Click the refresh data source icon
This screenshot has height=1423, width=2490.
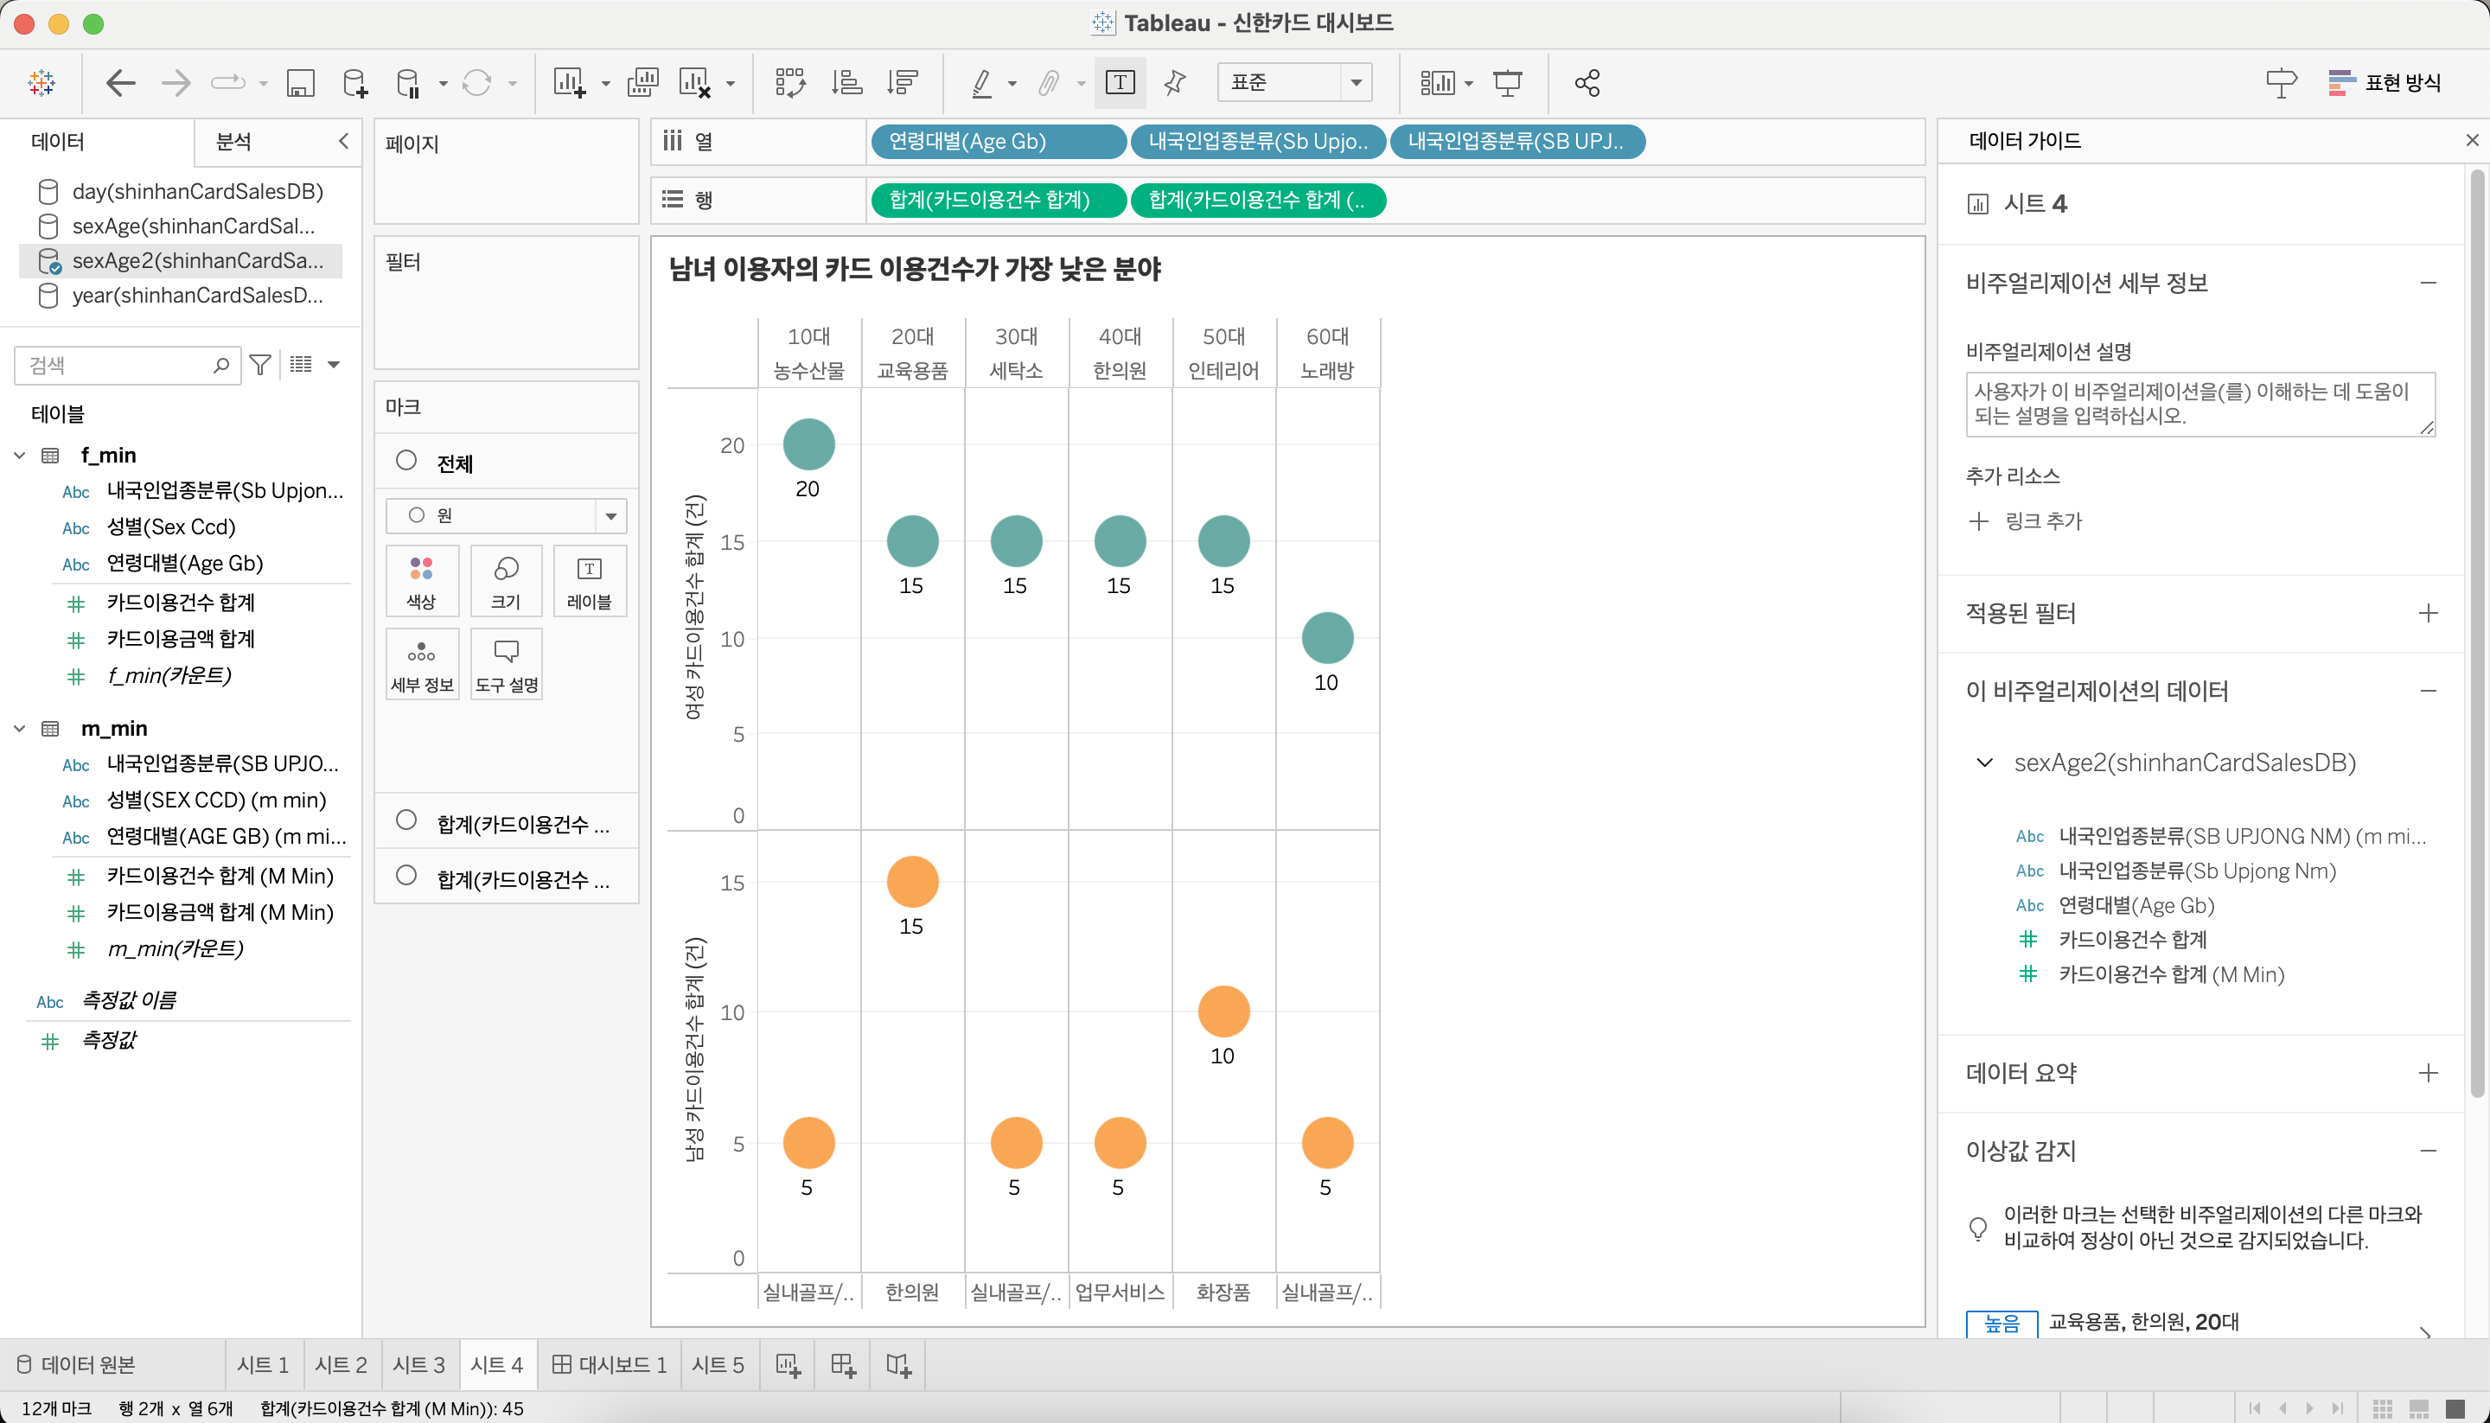click(477, 83)
